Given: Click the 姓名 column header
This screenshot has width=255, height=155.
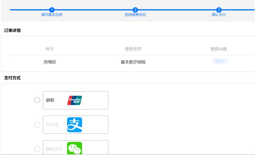Looking at the screenshot, I should pos(50,49).
